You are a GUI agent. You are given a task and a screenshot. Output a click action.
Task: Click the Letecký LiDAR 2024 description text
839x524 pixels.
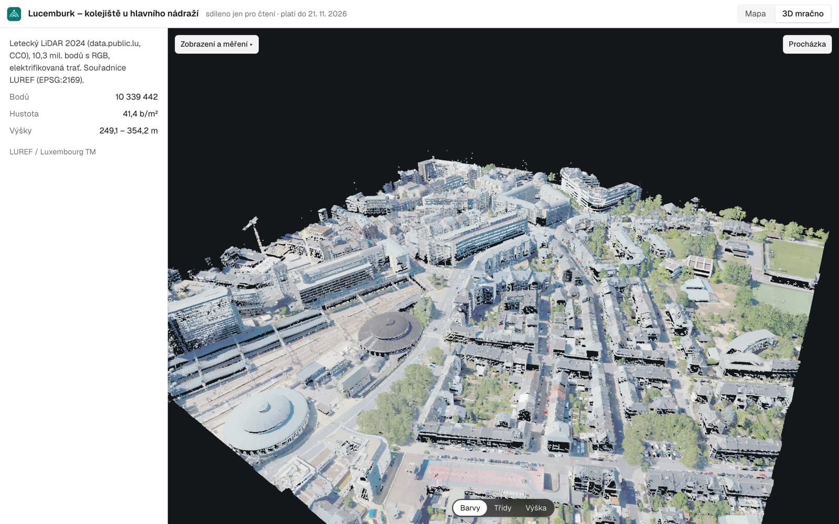point(75,61)
